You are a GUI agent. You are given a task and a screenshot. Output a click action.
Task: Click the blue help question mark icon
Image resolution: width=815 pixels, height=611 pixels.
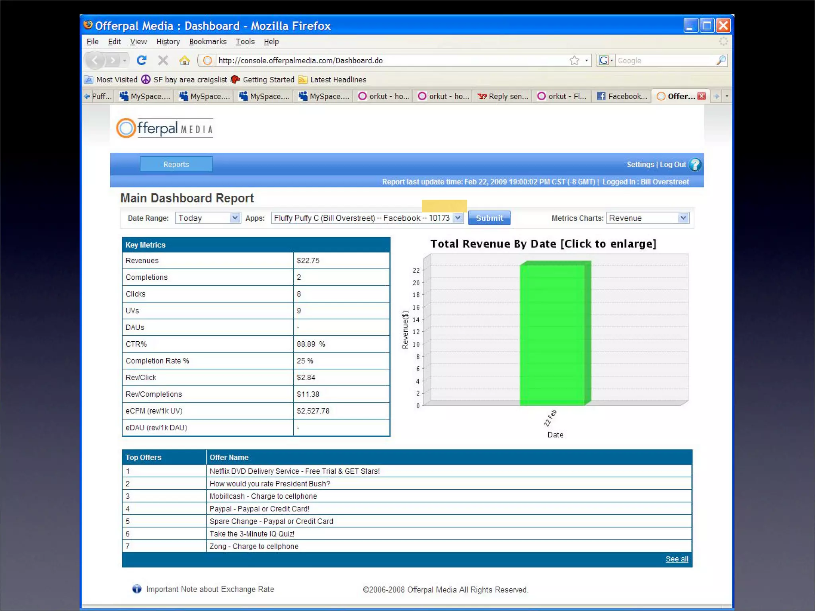tap(695, 164)
